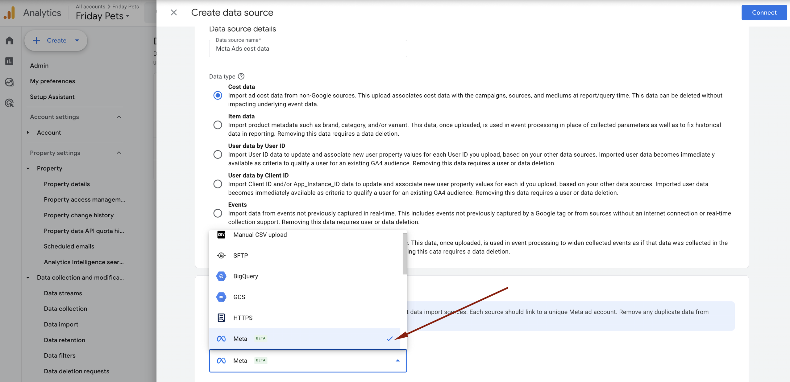
Task: Choose SFTP import source option
Action: [x=305, y=255]
